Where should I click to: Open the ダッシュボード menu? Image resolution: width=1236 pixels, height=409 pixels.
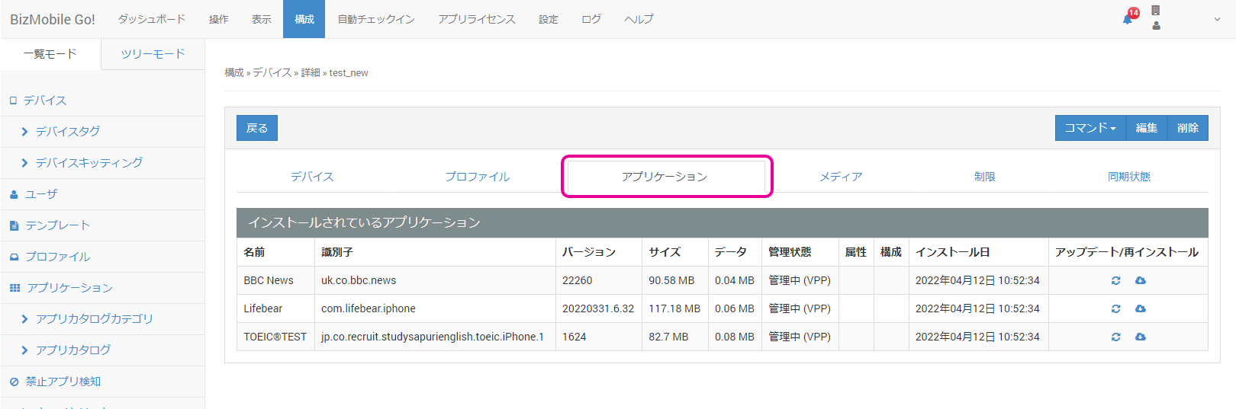pos(151,19)
